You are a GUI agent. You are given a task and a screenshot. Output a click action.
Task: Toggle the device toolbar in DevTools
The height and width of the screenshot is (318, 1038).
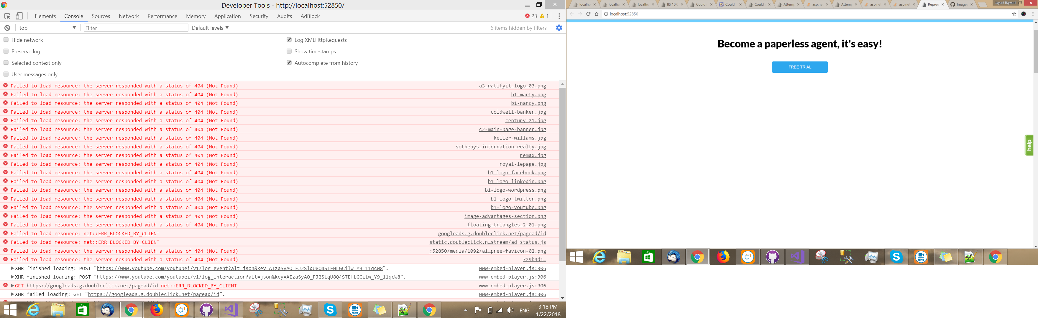coord(19,16)
